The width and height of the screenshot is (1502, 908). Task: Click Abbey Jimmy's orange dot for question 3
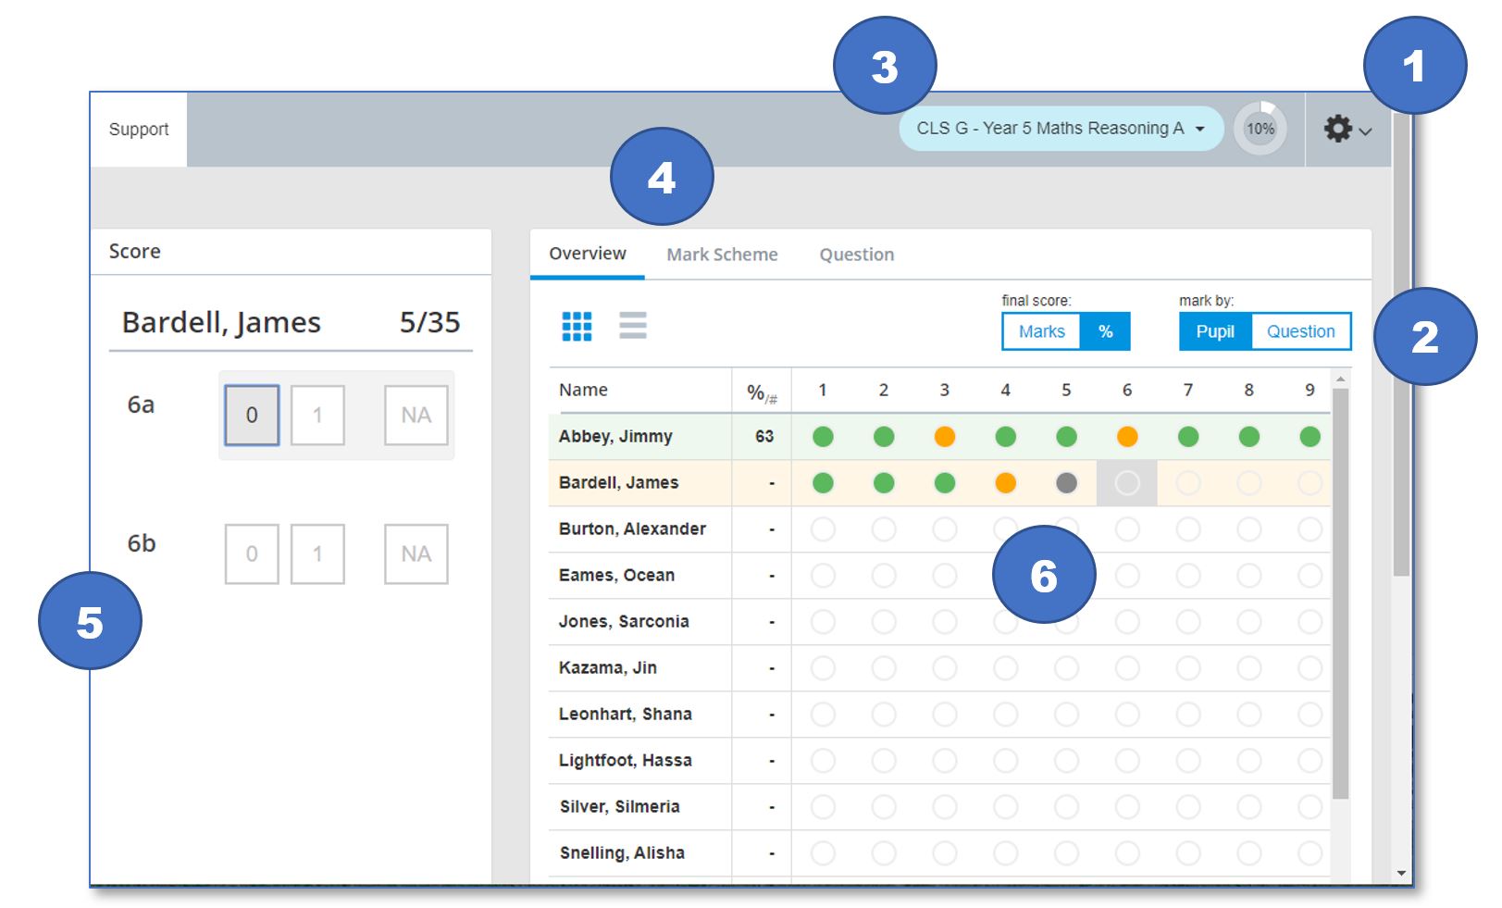pos(944,437)
